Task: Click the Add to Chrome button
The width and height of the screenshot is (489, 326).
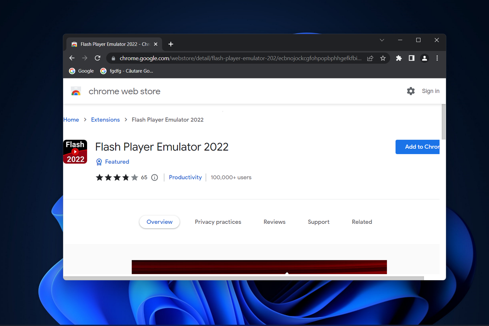Action: tap(418, 147)
